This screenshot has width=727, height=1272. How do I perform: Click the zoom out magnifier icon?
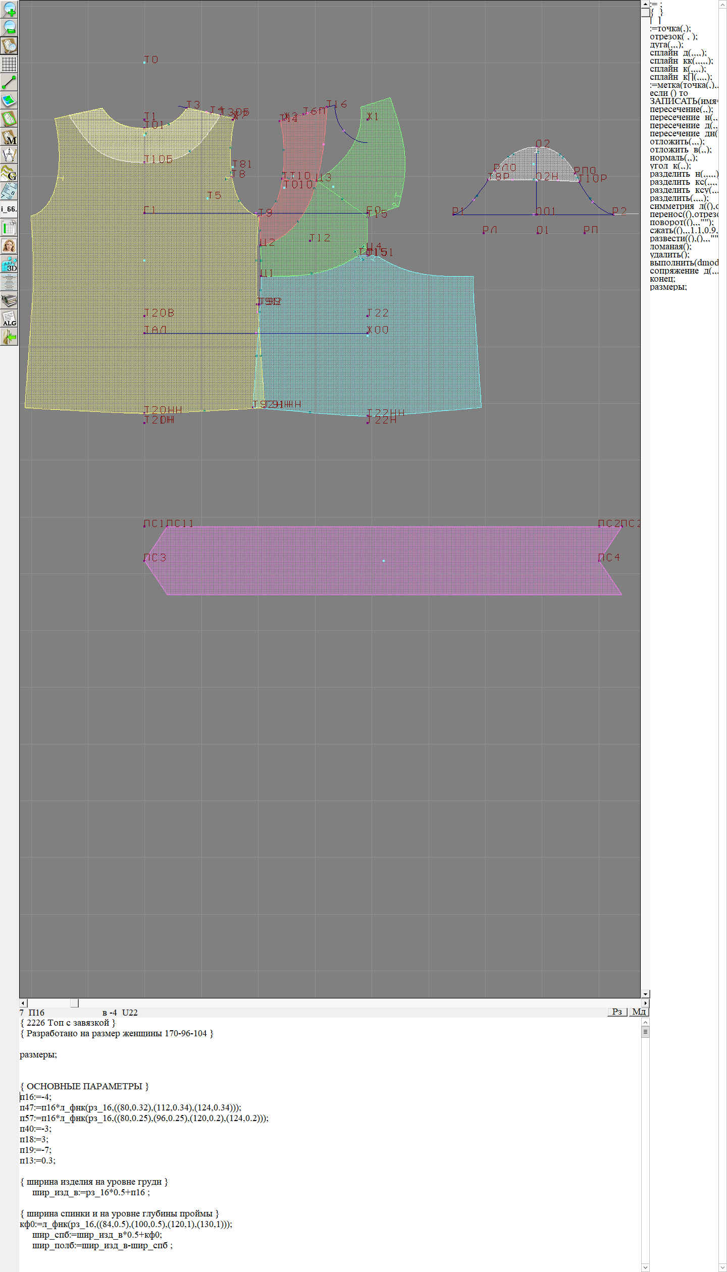(x=9, y=27)
